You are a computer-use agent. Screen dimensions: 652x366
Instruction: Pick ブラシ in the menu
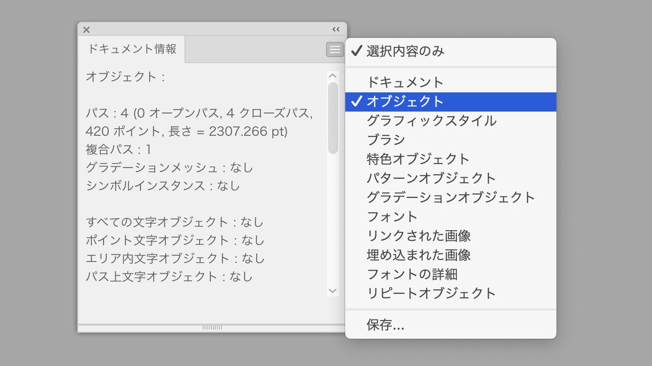[451, 140]
